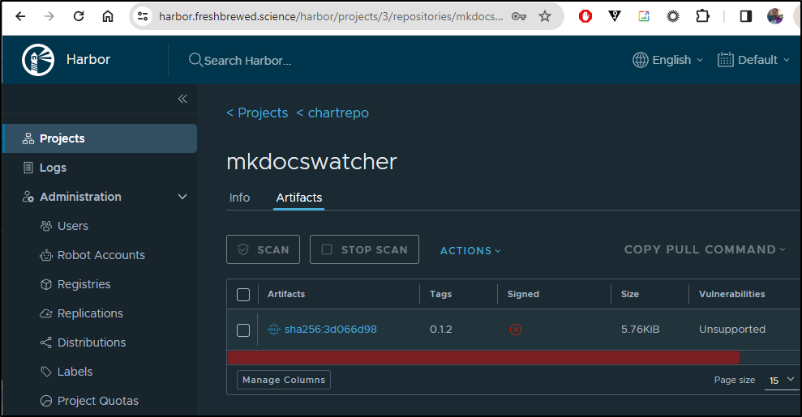The width and height of the screenshot is (802, 417).
Task: Click the Vivaldi-style V extension icon
Action: pos(615,16)
